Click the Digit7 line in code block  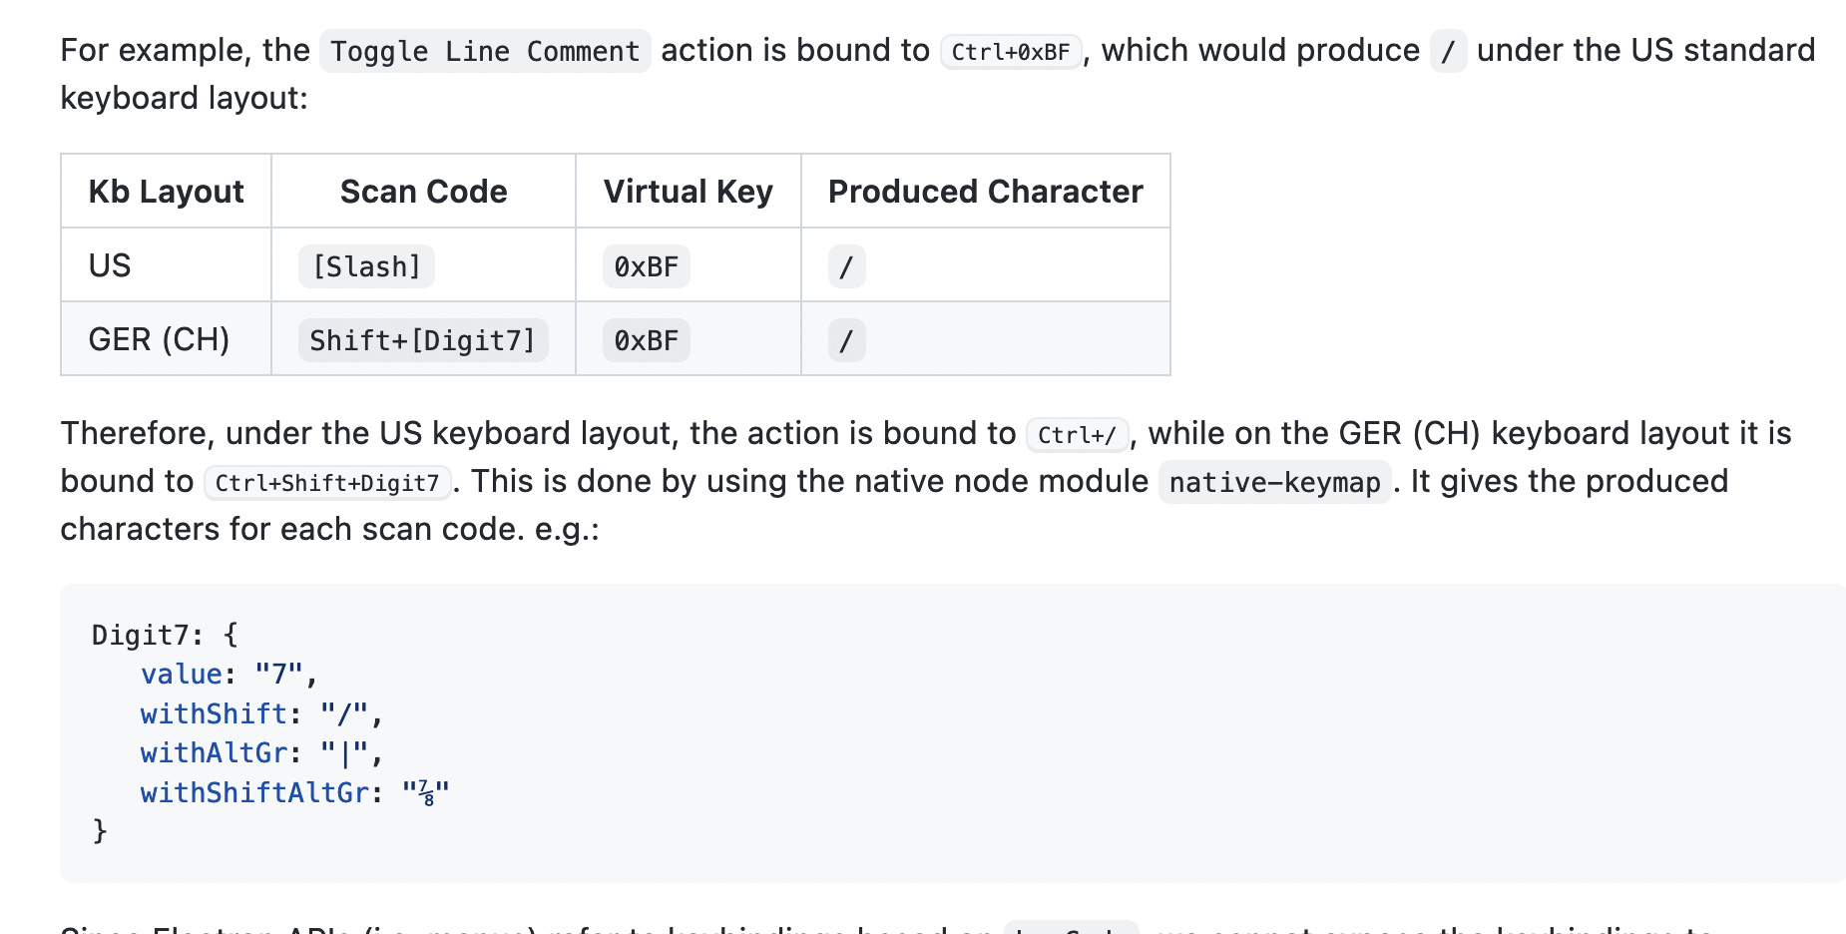point(165,635)
